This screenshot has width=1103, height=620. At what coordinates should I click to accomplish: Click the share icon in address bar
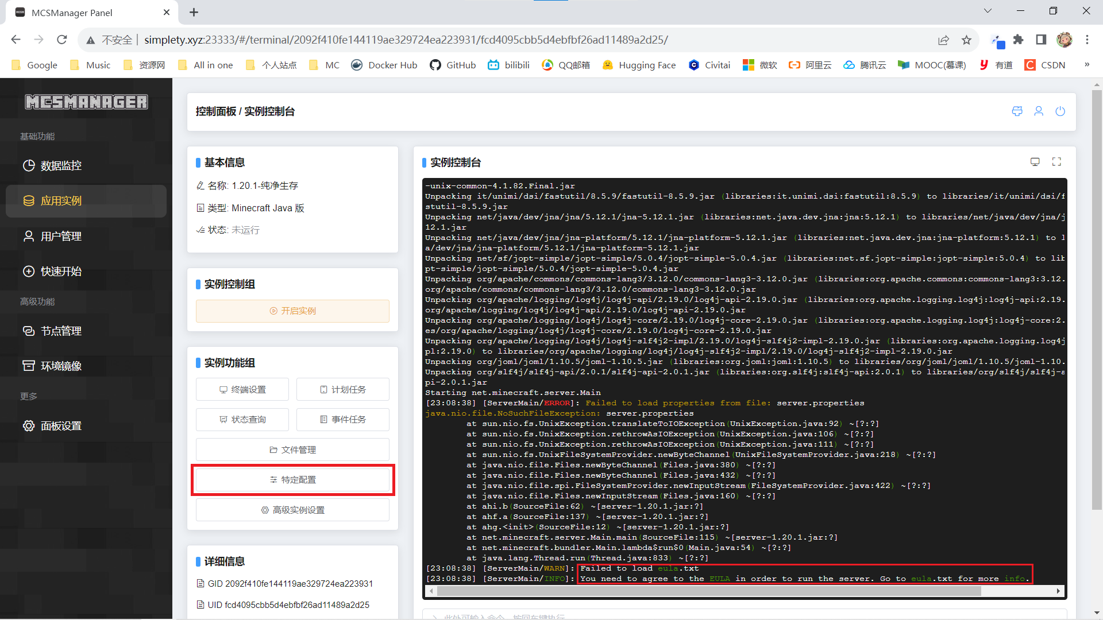[x=943, y=40]
